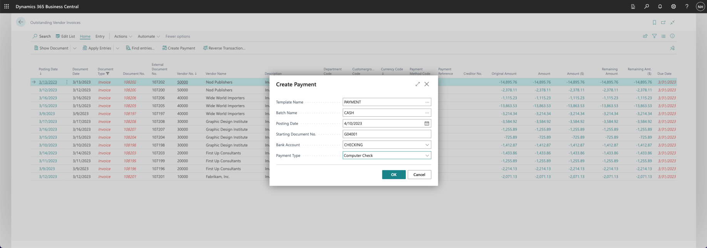Image resolution: width=707 pixels, height=248 pixels.
Task: Sort by Vendor No. column header
Action: click(187, 74)
